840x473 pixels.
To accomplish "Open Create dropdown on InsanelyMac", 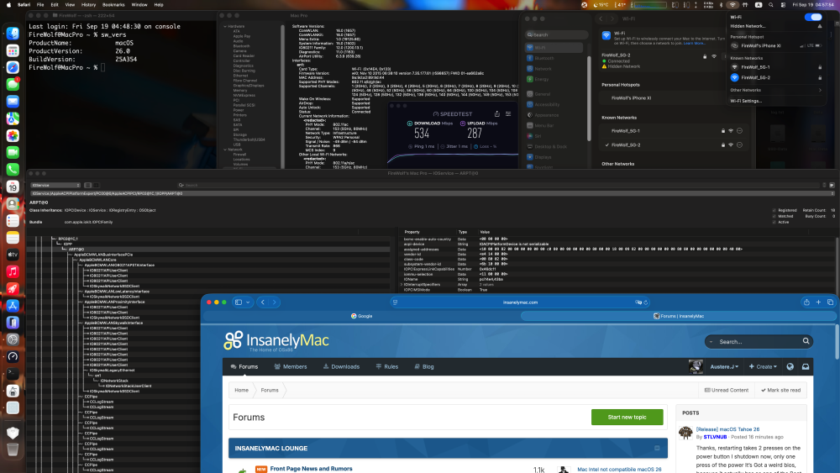I will coord(763,367).
